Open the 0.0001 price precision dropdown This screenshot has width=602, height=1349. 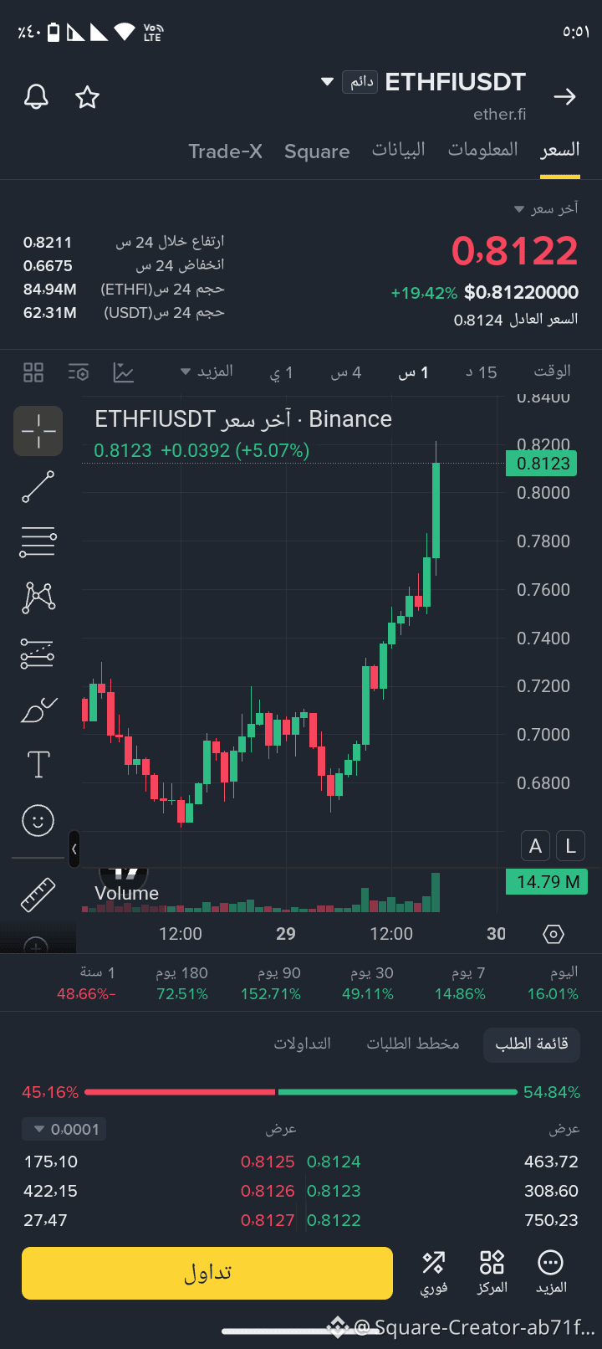click(64, 1129)
